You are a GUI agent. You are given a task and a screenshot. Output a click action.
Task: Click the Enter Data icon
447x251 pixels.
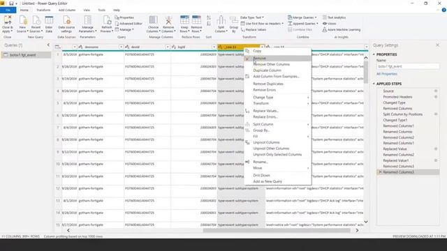click(49, 20)
